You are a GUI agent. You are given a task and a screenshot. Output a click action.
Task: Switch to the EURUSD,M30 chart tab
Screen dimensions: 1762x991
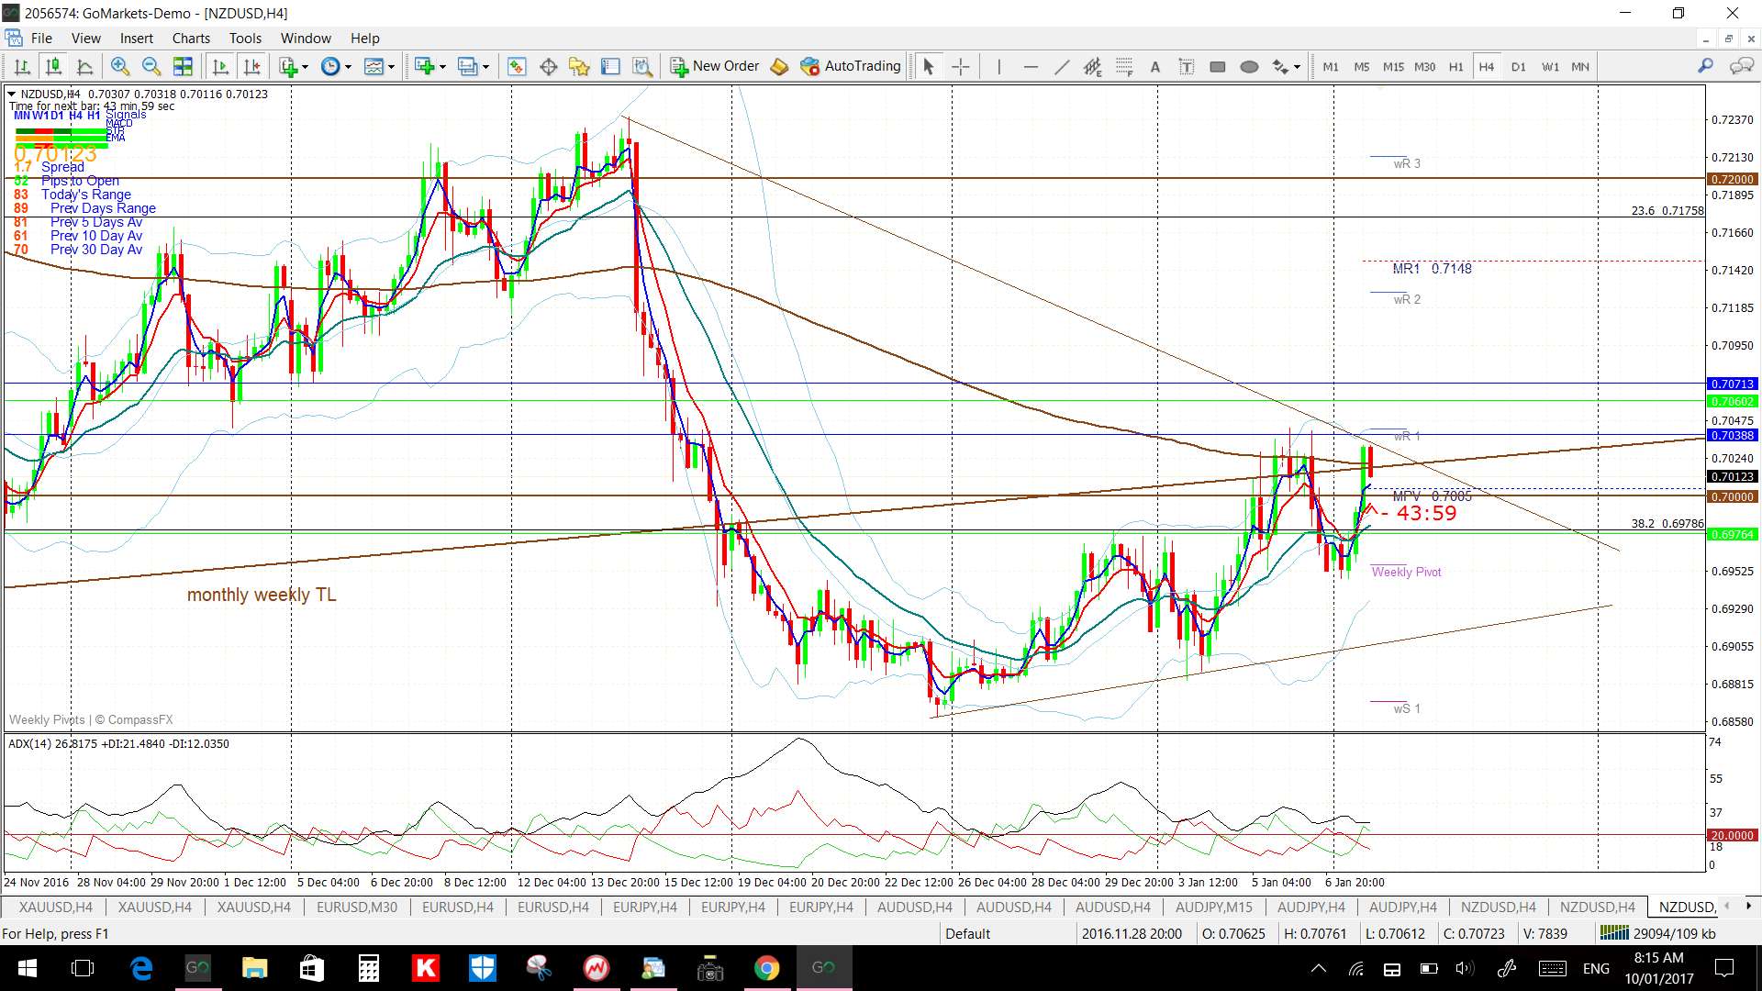tap(356, 907)
